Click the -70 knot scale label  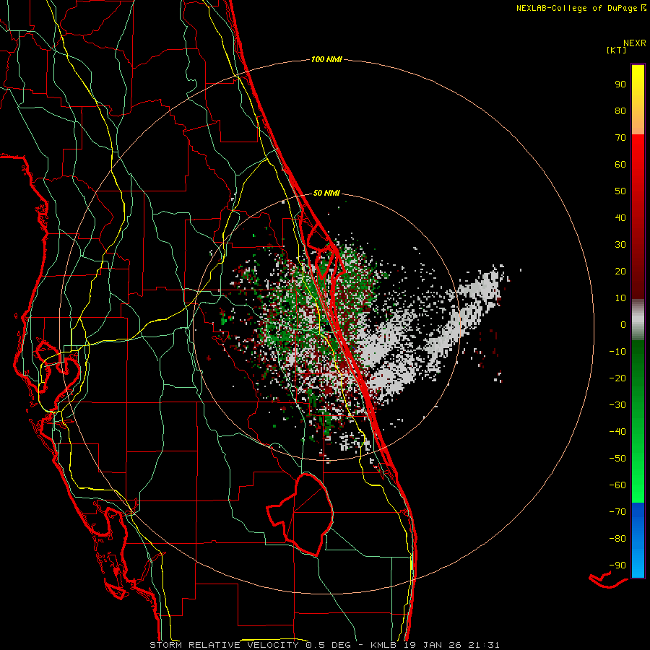click(617, 512)
